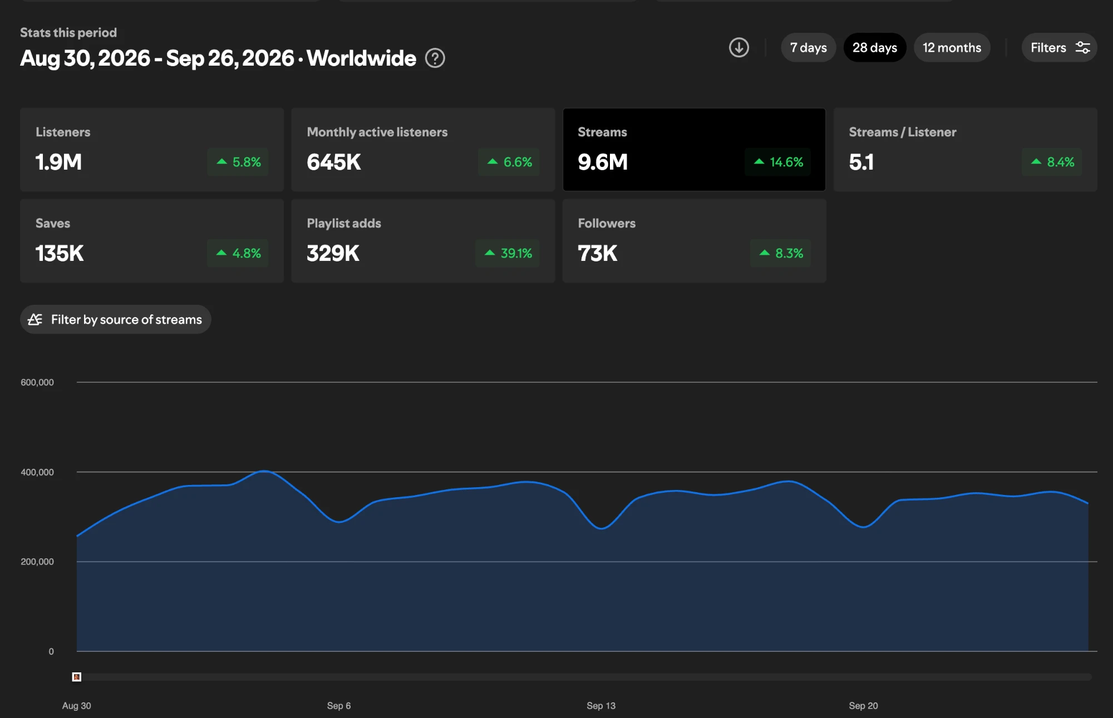Click the 6.6% monthly active badge

[x=509, y=162]
